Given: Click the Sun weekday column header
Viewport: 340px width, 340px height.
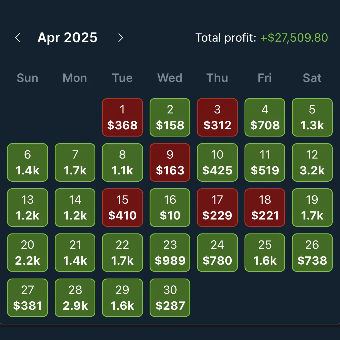Looking at the screenshot, I should pos(27,78).
